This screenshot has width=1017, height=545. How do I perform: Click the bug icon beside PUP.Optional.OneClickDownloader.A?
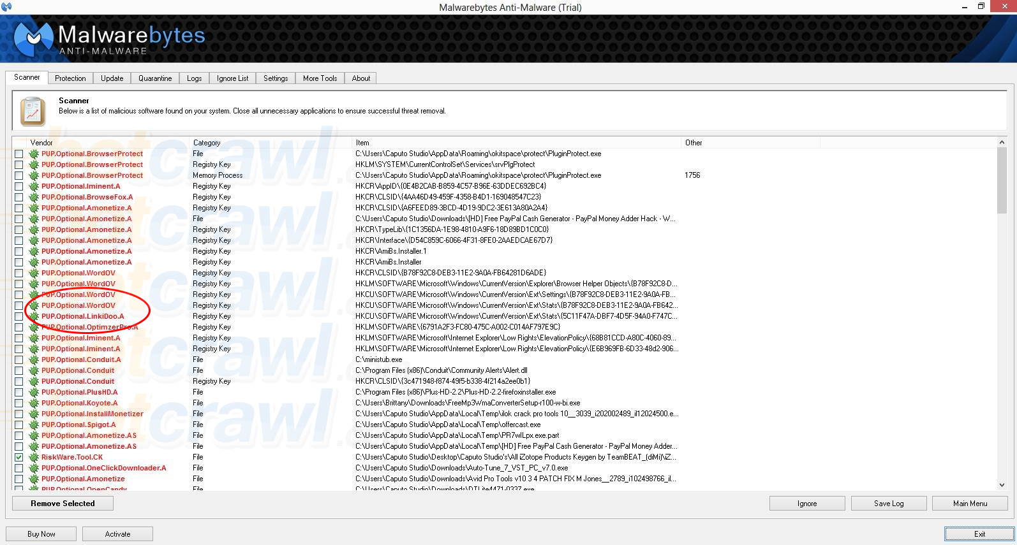[x=34, y=468]
